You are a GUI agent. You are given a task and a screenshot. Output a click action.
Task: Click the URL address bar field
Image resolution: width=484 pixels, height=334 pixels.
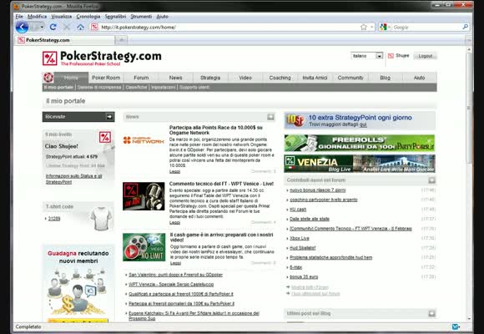229,28
